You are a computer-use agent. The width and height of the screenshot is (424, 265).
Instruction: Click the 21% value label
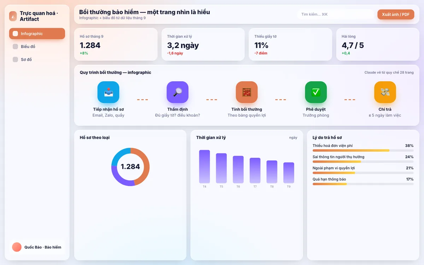pyautogui.click(x=410, y=168)
